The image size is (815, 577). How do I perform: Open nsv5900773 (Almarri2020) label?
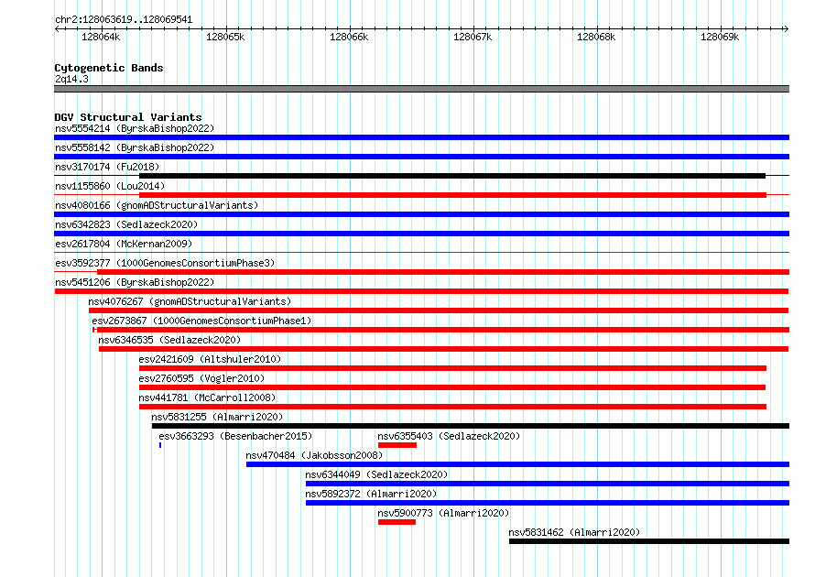443,513
